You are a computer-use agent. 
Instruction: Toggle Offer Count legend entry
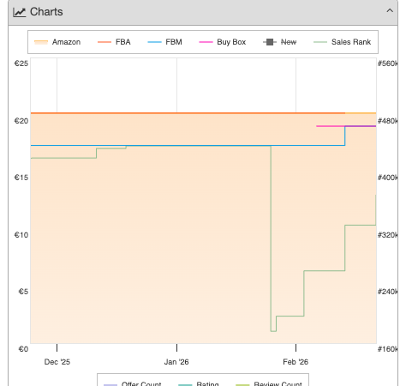click(133, 383)
